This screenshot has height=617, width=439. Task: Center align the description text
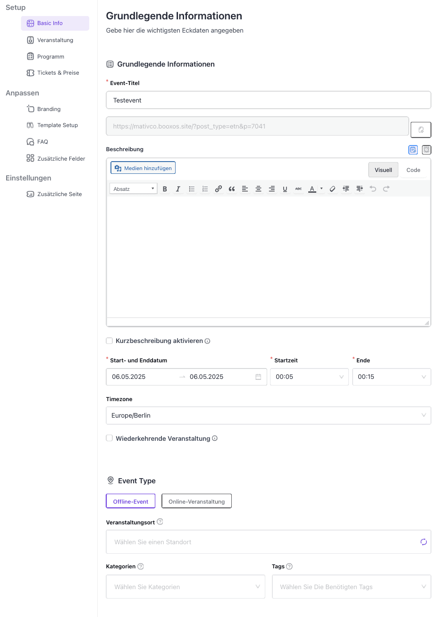pyautogui.click(x=258, y=189)
